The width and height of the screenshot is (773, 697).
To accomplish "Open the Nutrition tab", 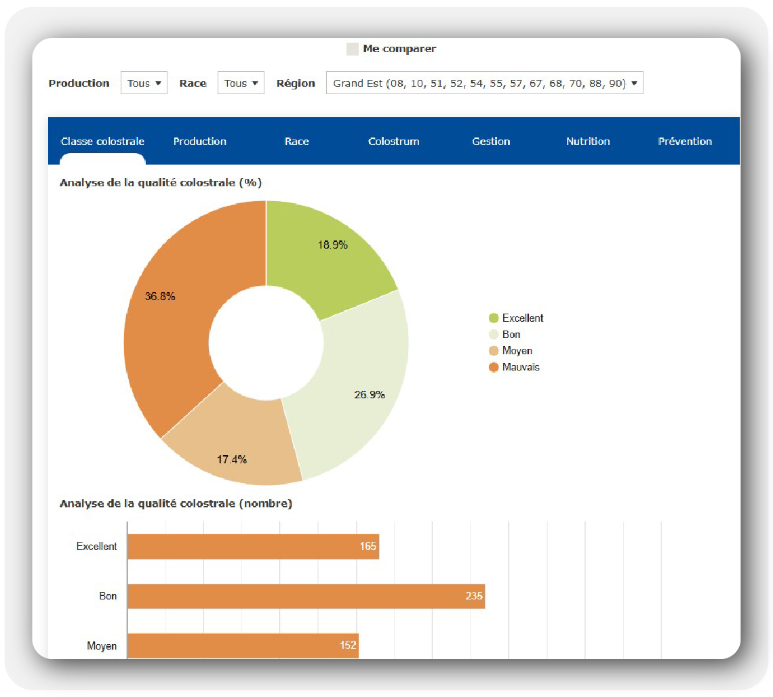I will point(588,142).
